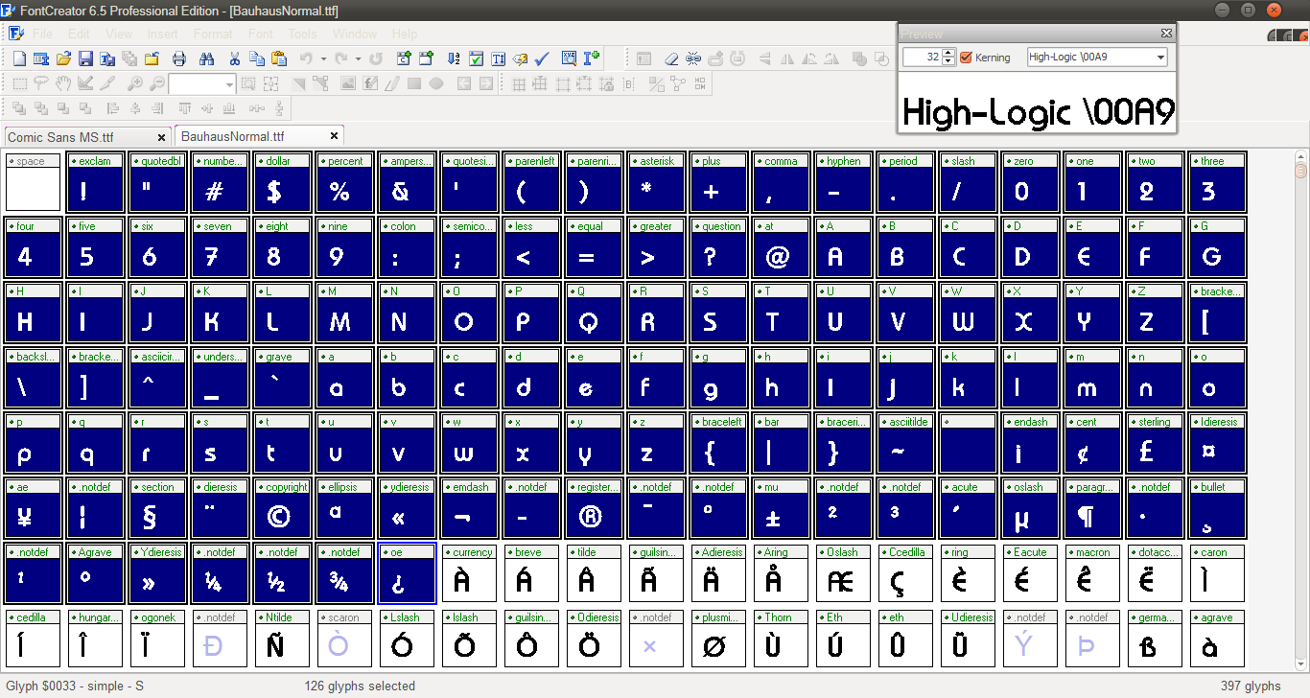1310x698 pixels.
Task: Print the glyph overview
Action: [177, 58]
